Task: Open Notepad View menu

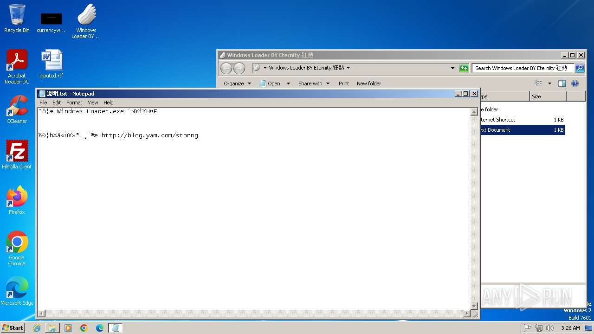Action: [93, 103]
